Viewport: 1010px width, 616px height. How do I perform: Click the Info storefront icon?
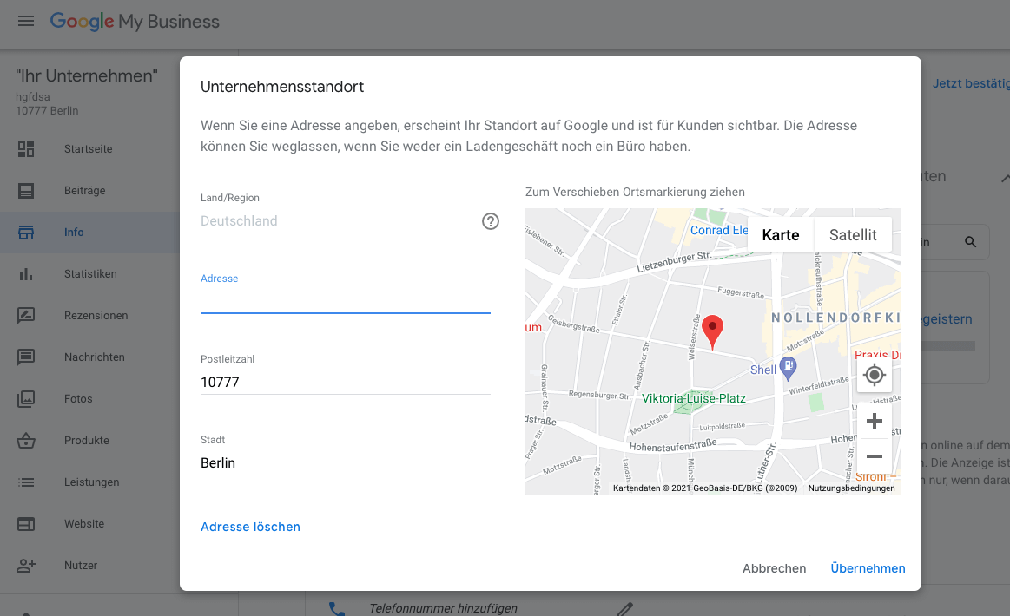(x=26, y=233)
